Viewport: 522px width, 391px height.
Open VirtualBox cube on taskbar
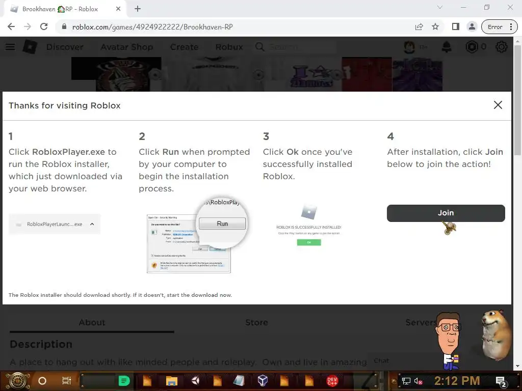pyautogui.click(x=263, y=381)
